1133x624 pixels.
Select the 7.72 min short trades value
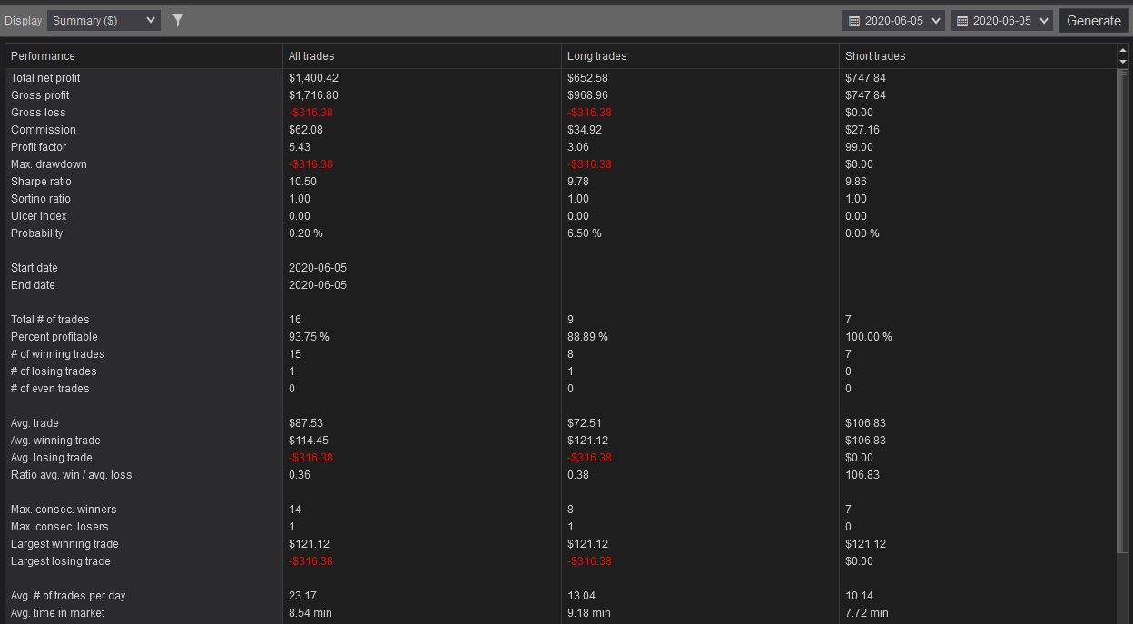(x=867, y=613)
